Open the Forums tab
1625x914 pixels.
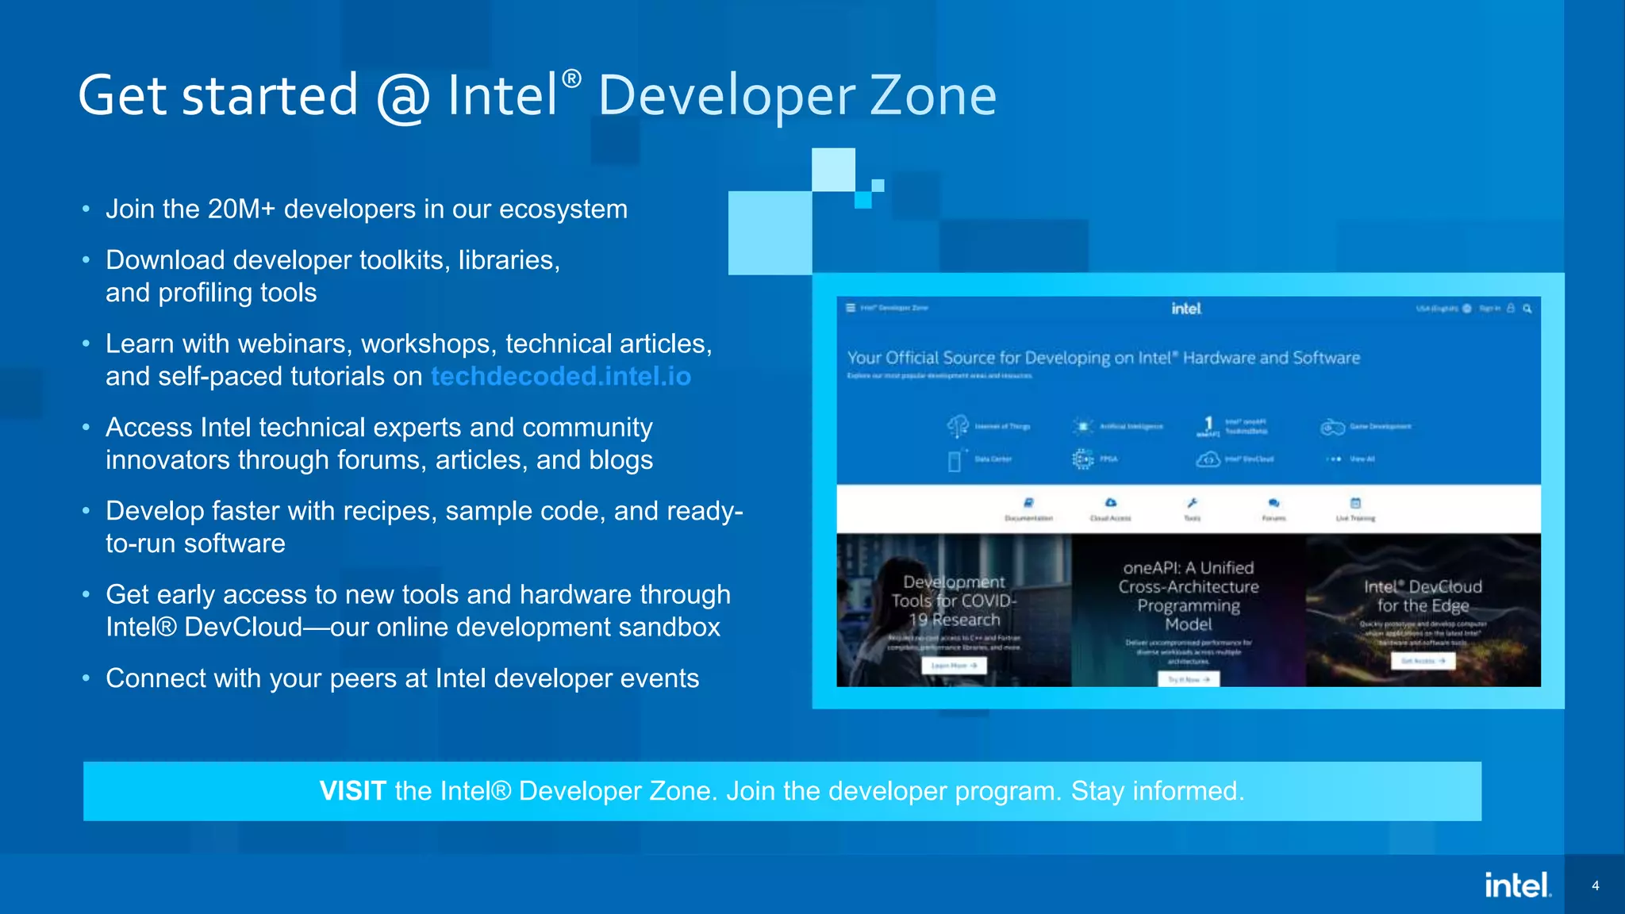(x=1273, y=509)
